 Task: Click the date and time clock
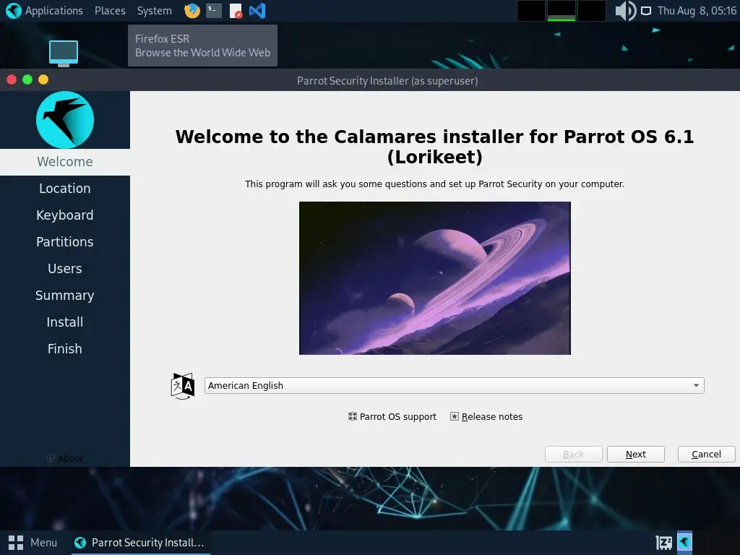[x=696, y=11]
